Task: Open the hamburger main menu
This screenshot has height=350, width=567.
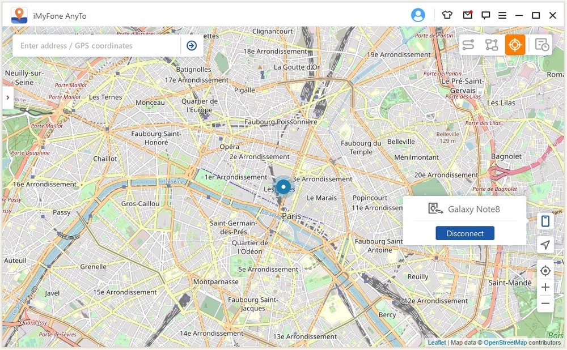Action: point(502,15)
